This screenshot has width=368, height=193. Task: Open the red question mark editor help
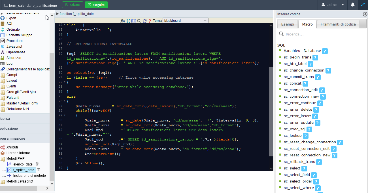point(150,21)
